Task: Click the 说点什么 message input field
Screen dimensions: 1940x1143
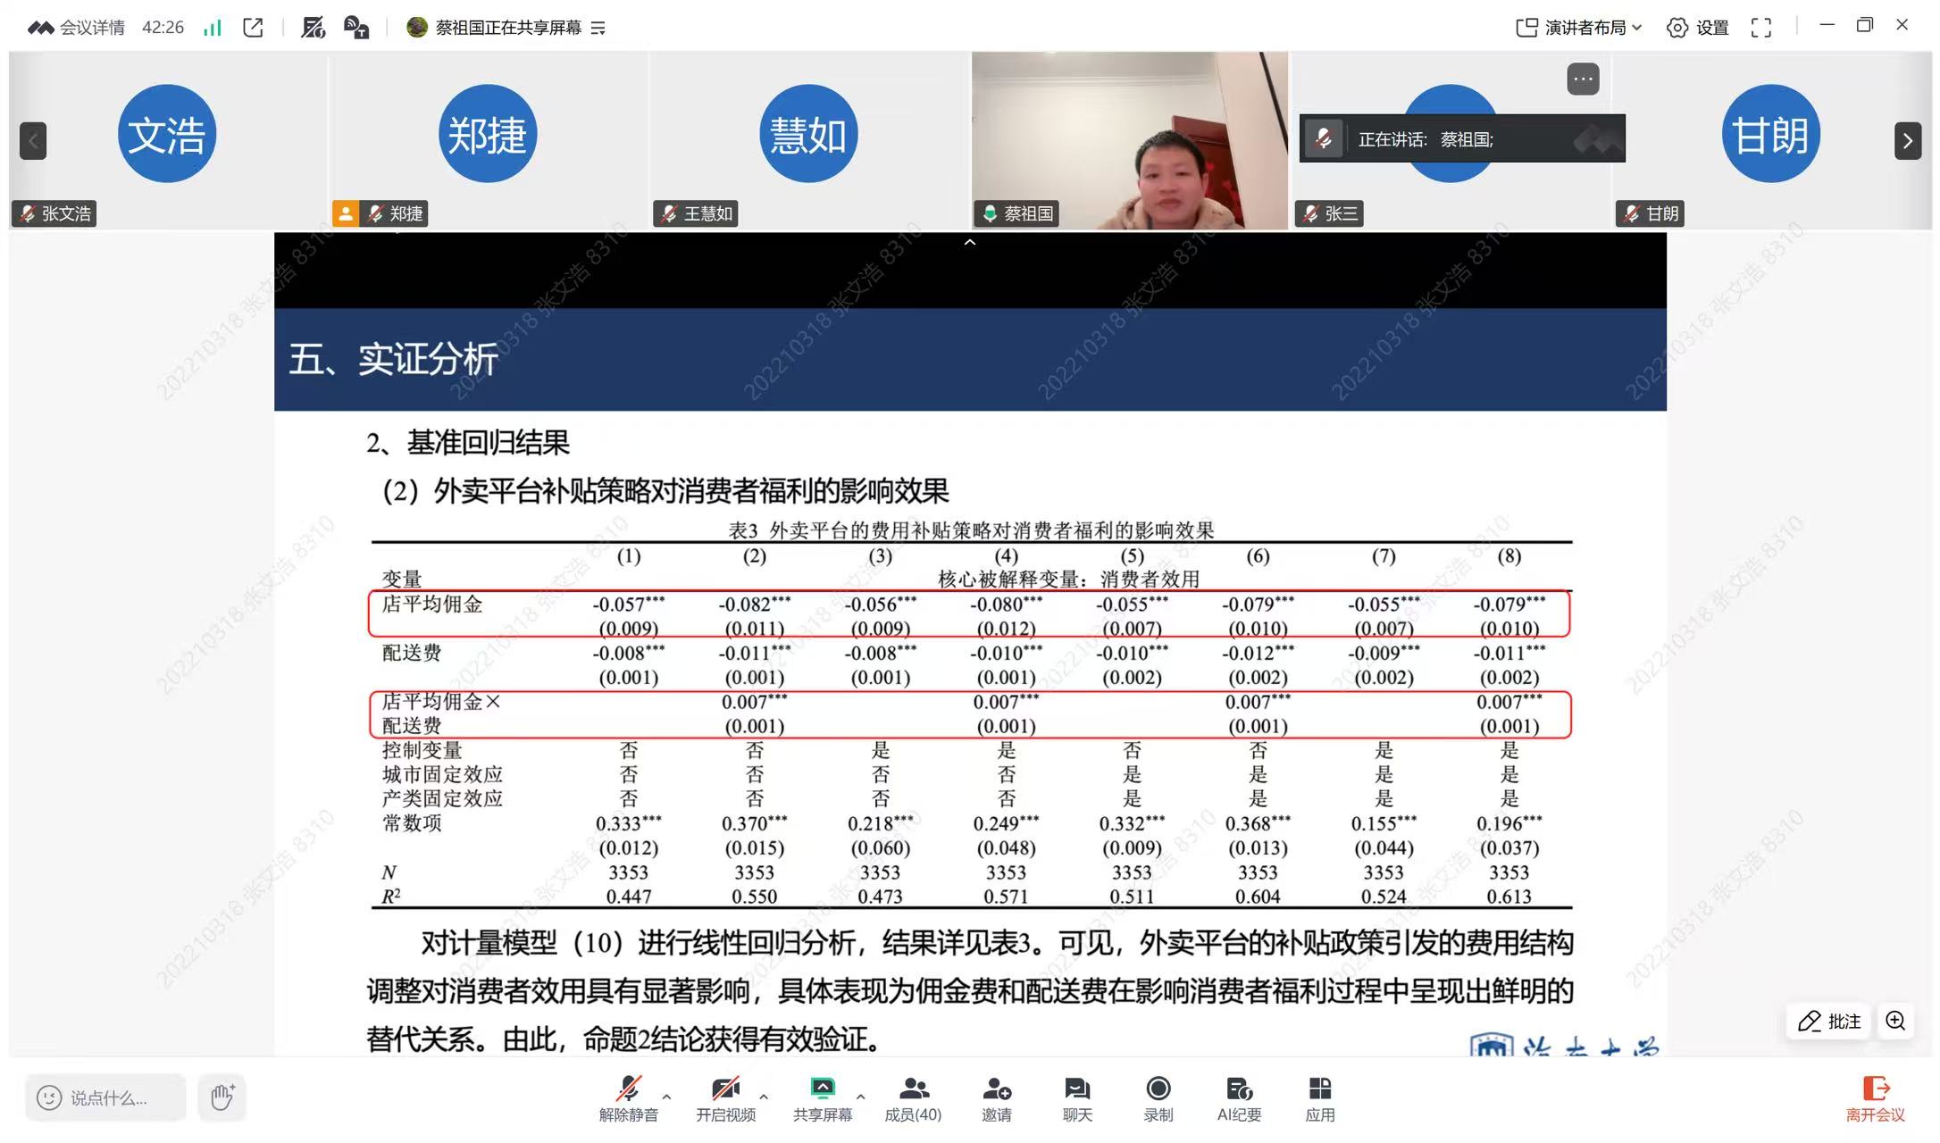Action: click(106, 1097)
